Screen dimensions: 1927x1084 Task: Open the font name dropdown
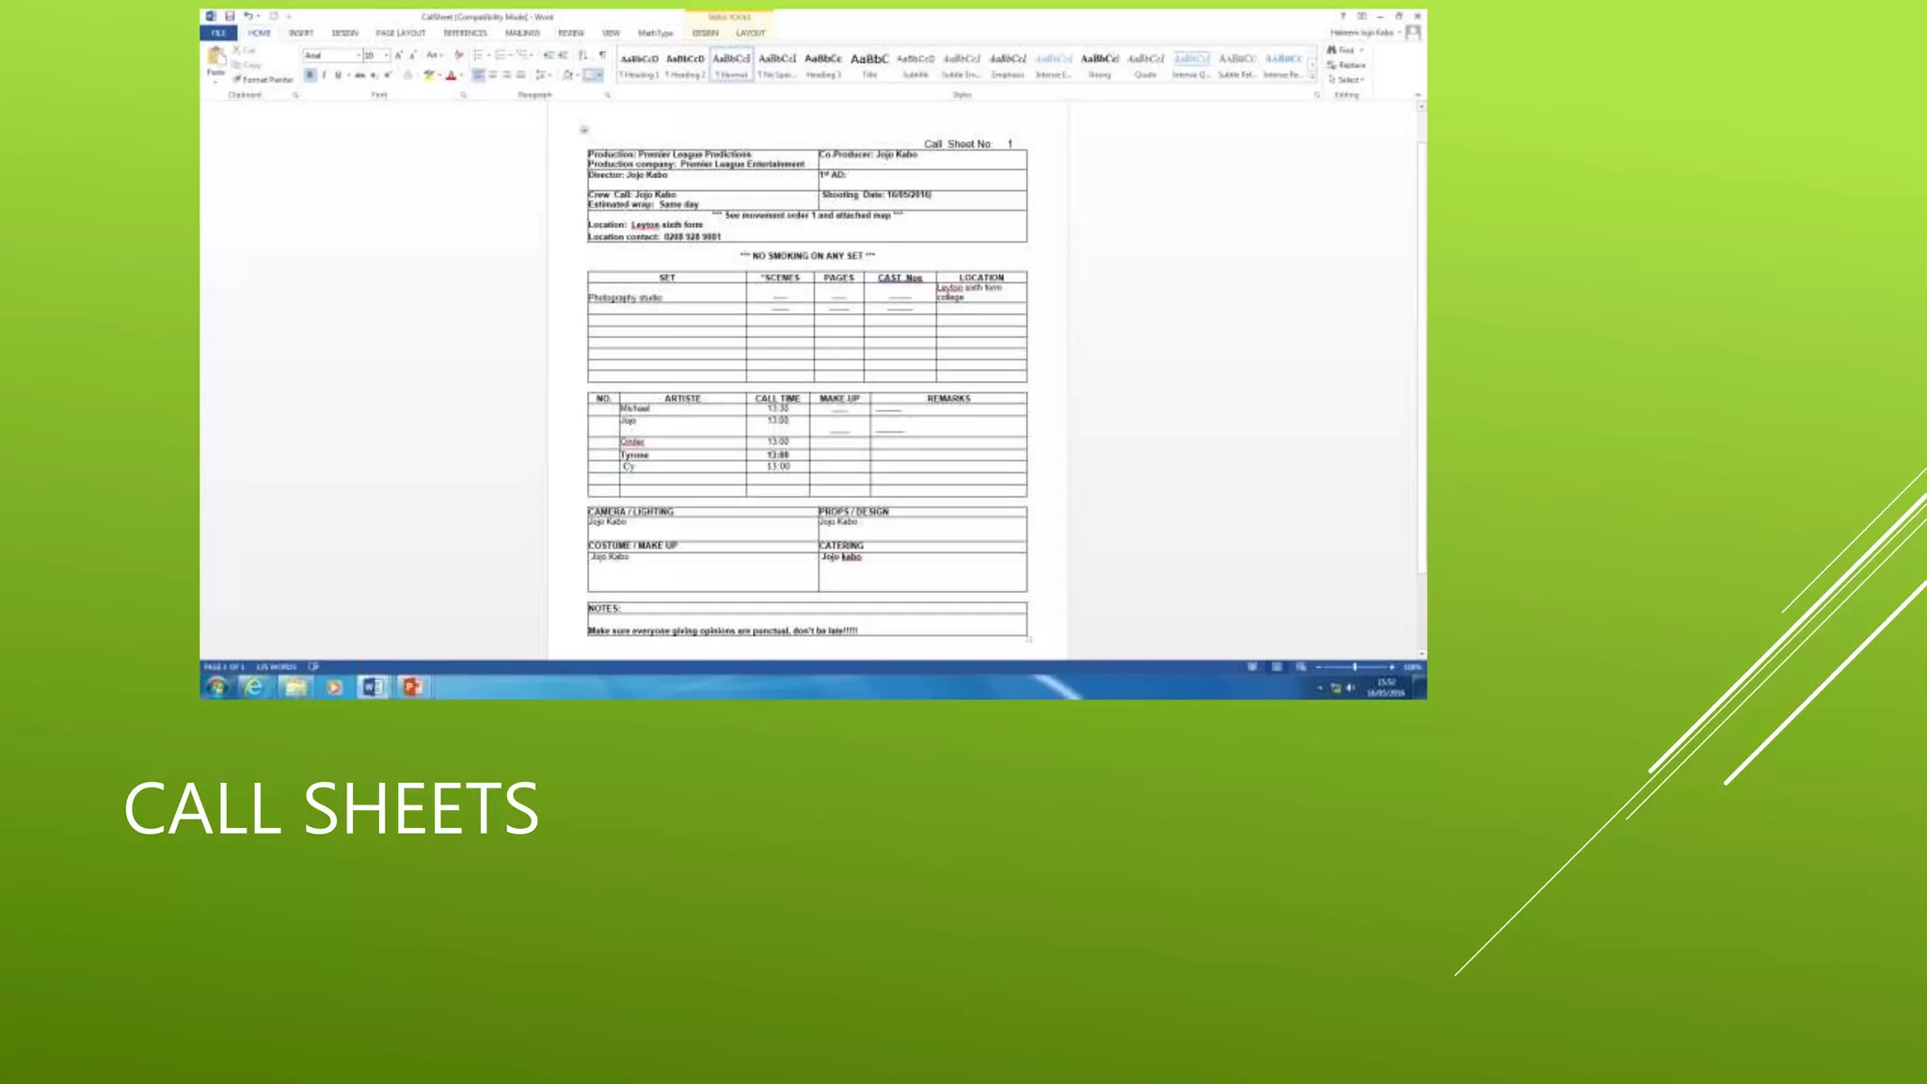point(358,56)
